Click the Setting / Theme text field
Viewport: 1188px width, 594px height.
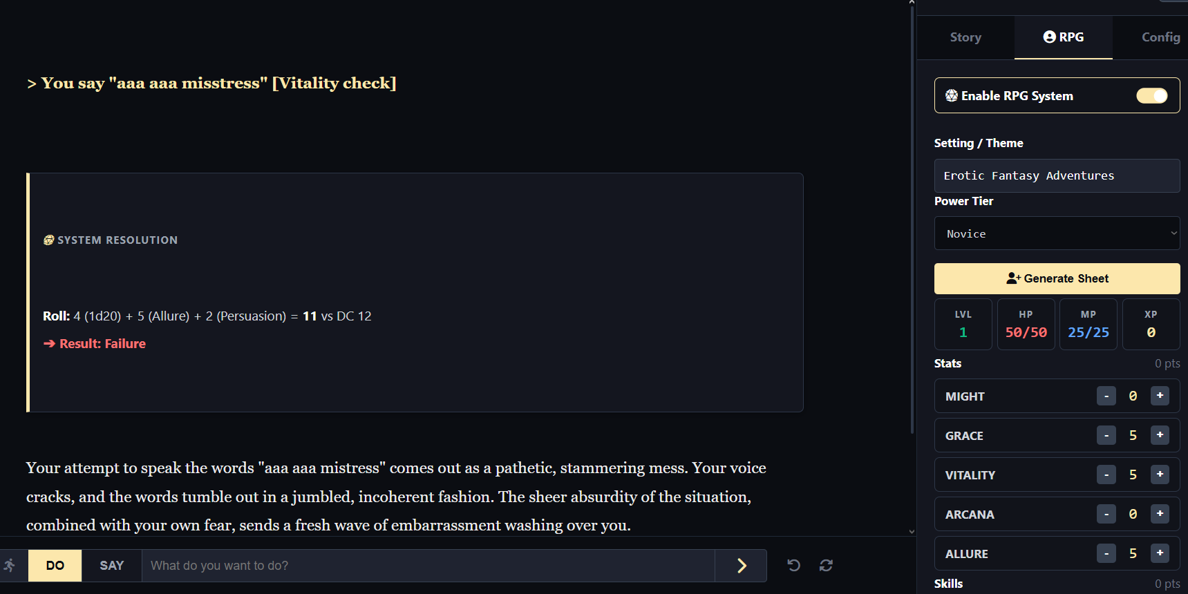coord(1057,176)
